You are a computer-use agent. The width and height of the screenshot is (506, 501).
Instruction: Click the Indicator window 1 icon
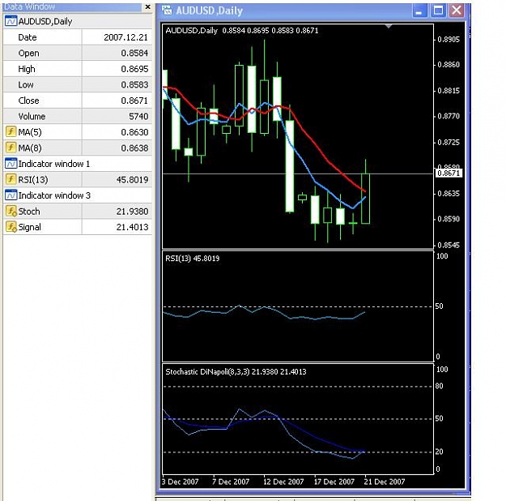tap(11, 164)
